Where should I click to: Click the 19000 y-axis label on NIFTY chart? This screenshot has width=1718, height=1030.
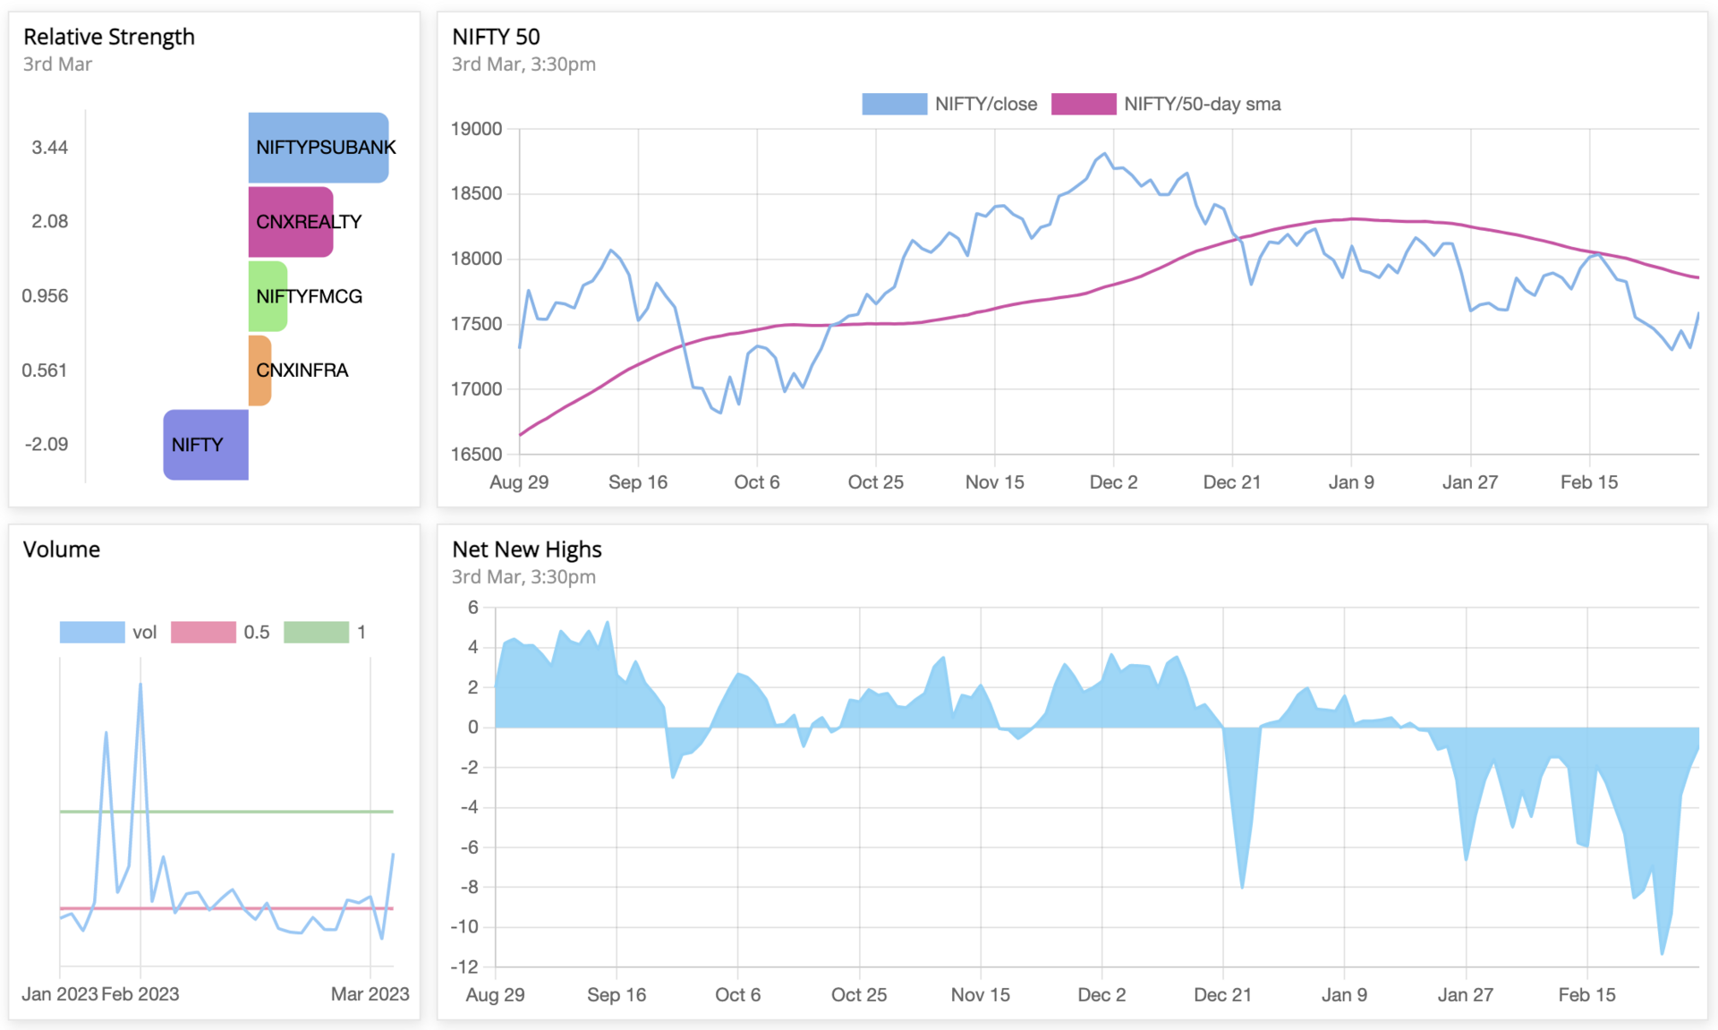click(x=476, y=129)
